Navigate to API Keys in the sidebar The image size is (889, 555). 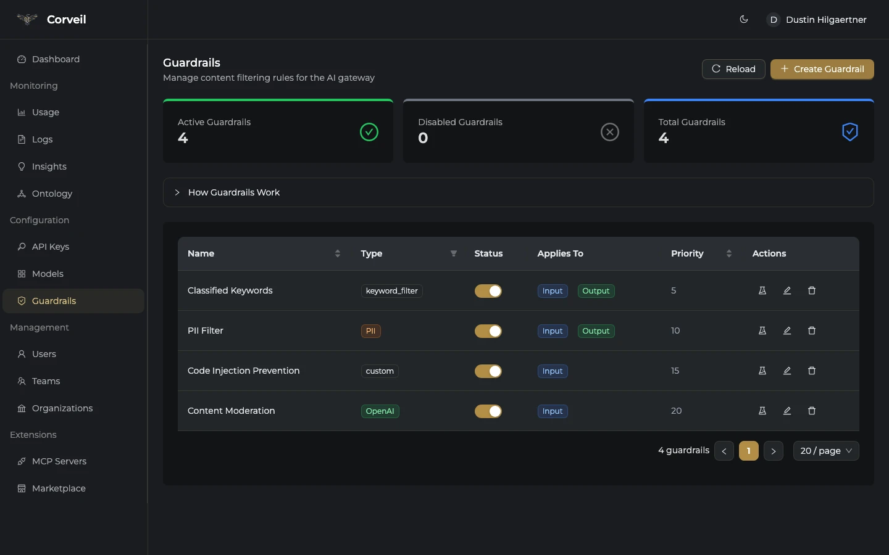tap(50, 247)
